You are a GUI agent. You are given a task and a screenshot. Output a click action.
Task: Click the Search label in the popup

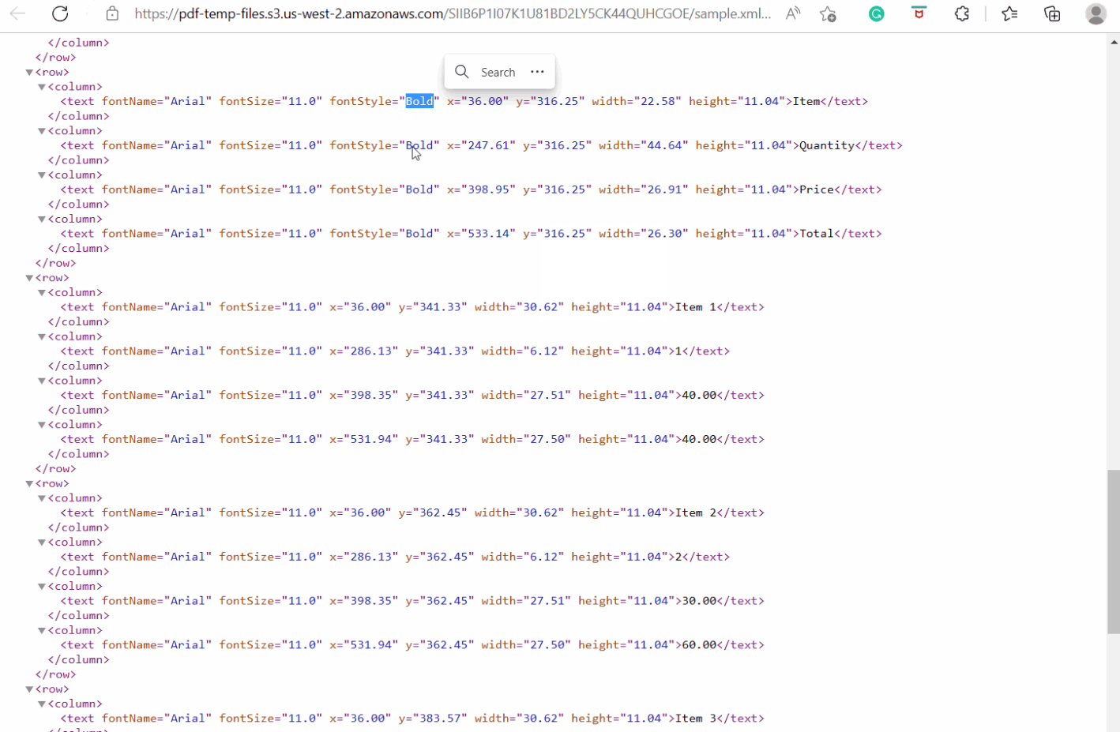(498, 71)
